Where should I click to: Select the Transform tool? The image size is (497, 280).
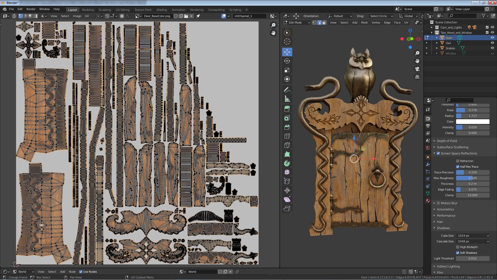(x=287, y=79)
